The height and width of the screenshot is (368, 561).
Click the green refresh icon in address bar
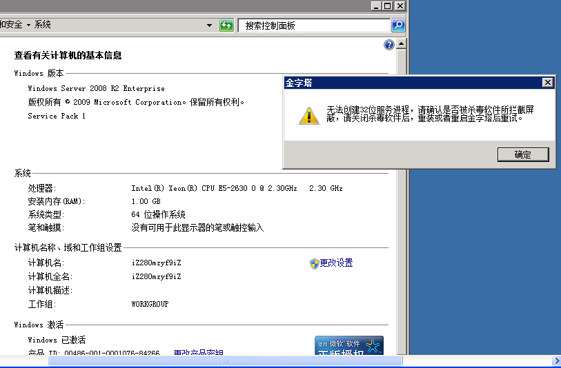tap(226, 25)
